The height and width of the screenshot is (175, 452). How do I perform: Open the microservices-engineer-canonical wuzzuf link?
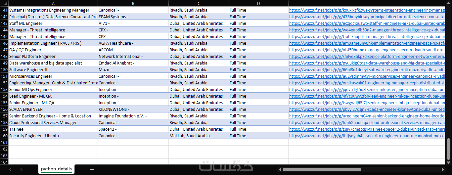pos(367,76)
